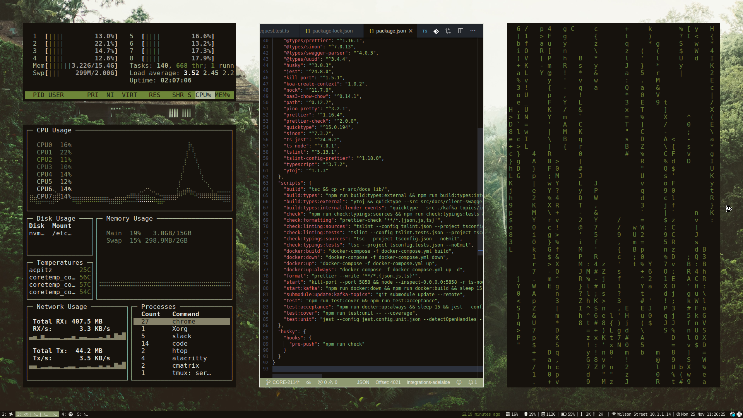
Task: Click the git source control diamond icon
Action: point(436,31)
